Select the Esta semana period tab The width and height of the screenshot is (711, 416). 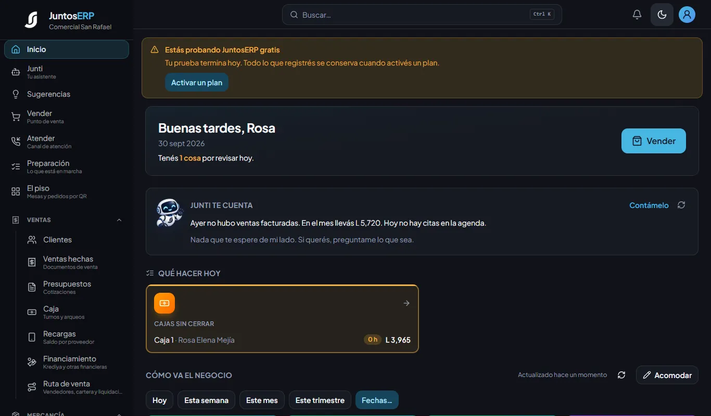click(206, 400)
